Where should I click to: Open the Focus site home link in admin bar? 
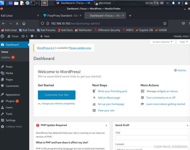[x=13, y=36]
